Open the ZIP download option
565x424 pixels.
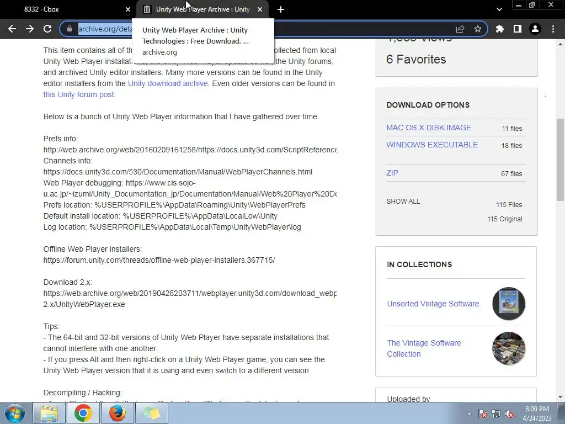392,173
